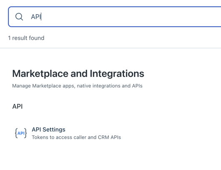The height and width of the screenshot is (170, 221).
Task: Click 'CRM APIs' in the result description
Action: coord(109,137)
